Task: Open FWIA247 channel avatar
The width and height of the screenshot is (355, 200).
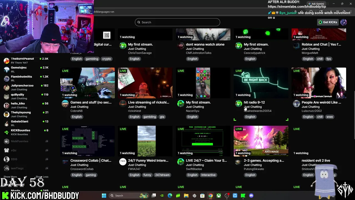Action: point(123,162)
